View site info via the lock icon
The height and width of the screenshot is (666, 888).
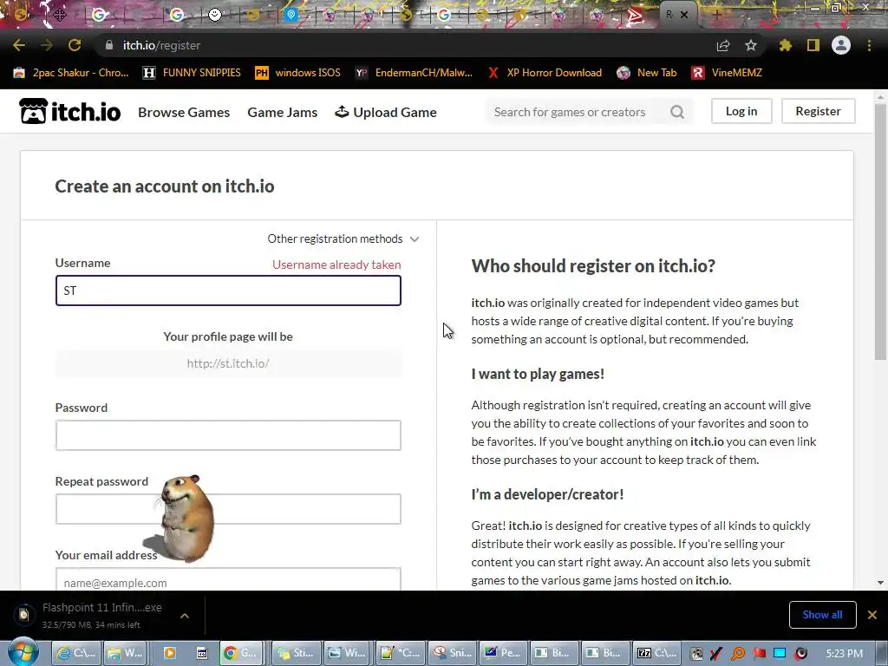tap(109, 45)
